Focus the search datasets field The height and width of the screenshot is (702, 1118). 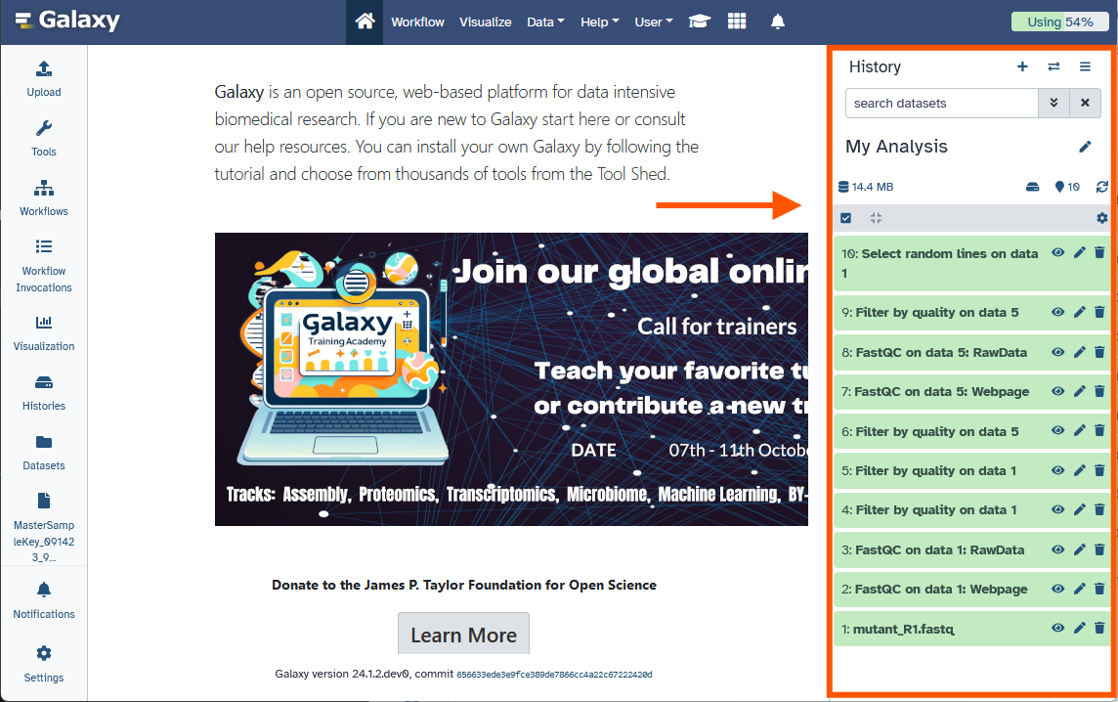click(x=942, y=104)
